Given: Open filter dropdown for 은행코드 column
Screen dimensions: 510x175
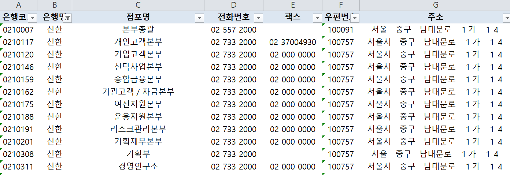Looking at the screenshot, I should [x=33, y=18].
